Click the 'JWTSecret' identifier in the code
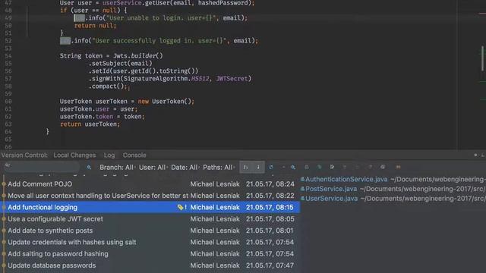 tap(232, 79)
